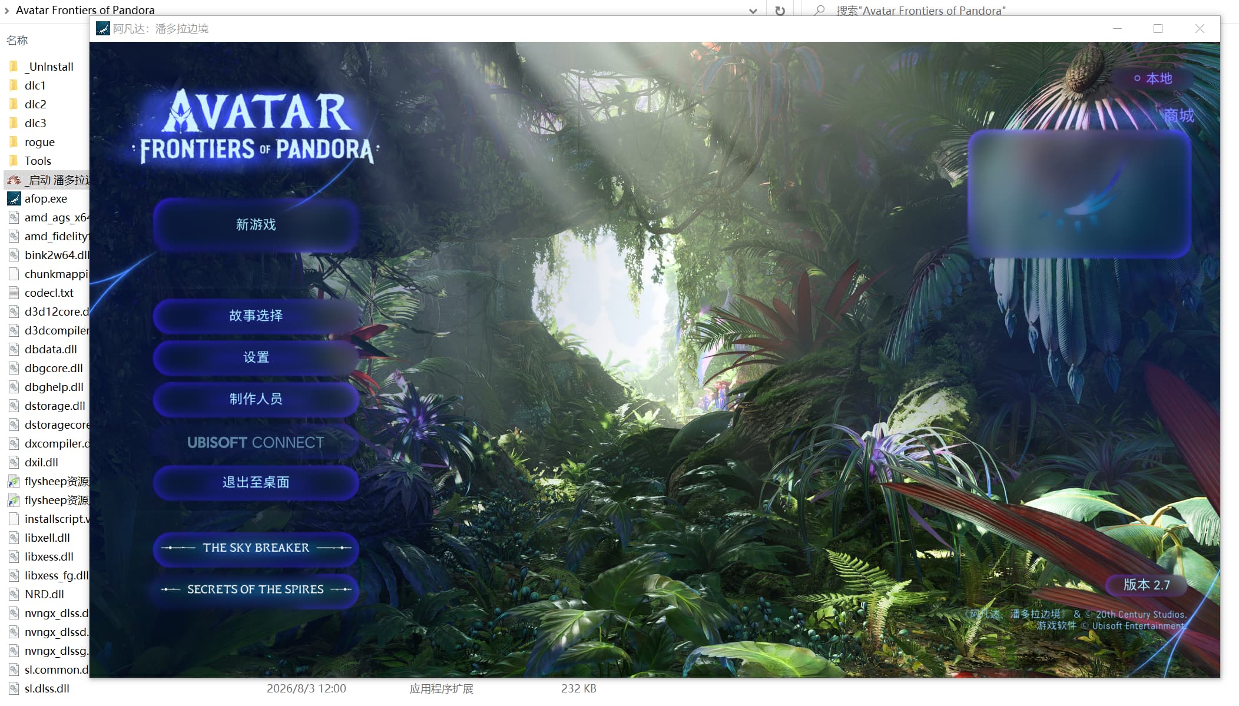The height and width of the screenshot is (706, 1239).
Task: Click the search magnifier icon in Explorer
Action: point(819,10)
